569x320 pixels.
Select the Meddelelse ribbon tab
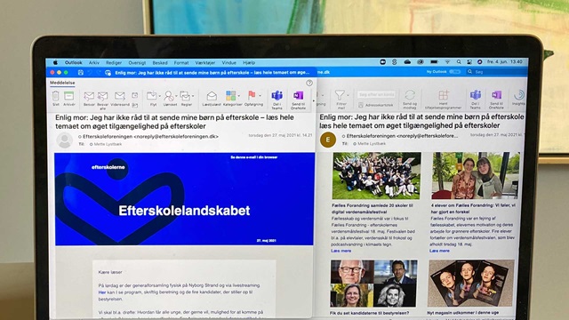62,83
